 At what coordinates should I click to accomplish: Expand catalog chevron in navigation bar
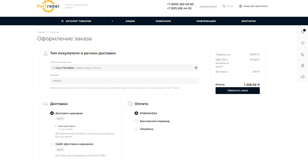[112, 21]
